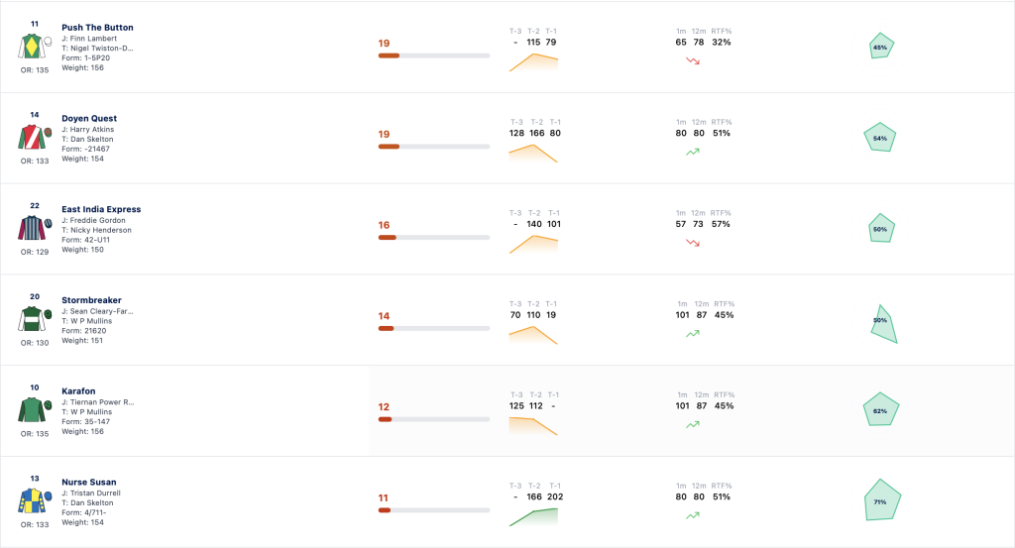Click the 19 rating progress bar for Doyen Quest

click(x=434, y=147)
